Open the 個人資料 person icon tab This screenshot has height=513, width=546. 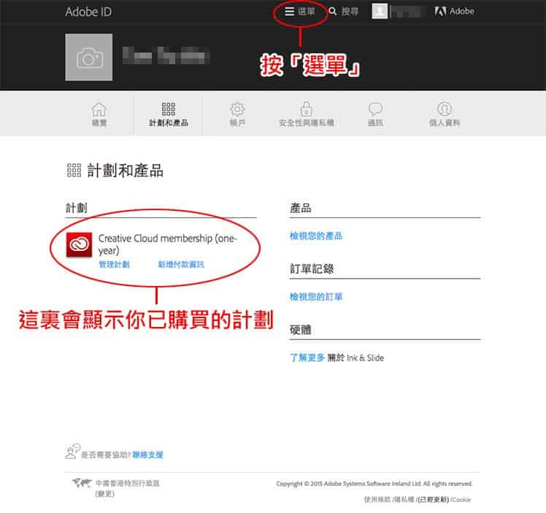pos(445,114)
